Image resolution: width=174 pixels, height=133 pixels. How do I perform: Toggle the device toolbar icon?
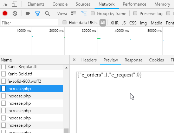[x=15, y=4]
